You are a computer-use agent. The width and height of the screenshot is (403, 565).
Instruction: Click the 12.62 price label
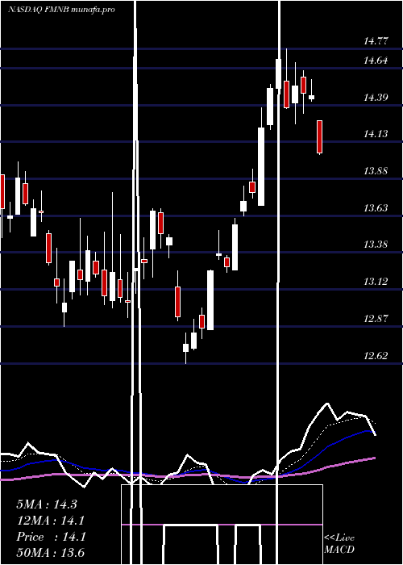point(376,356)
